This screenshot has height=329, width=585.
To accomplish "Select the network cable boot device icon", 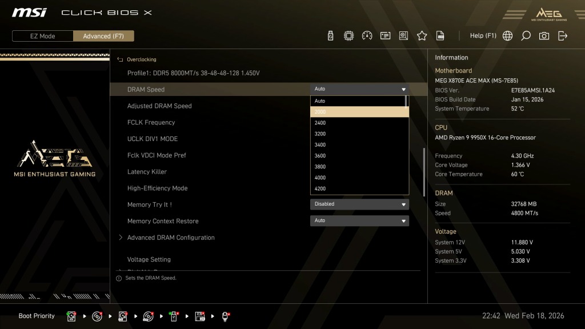I will [x=225, y=316].
